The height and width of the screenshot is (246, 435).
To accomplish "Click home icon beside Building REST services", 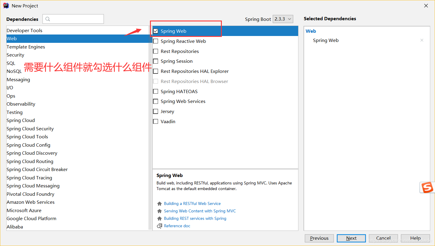I will pos(160,219).
